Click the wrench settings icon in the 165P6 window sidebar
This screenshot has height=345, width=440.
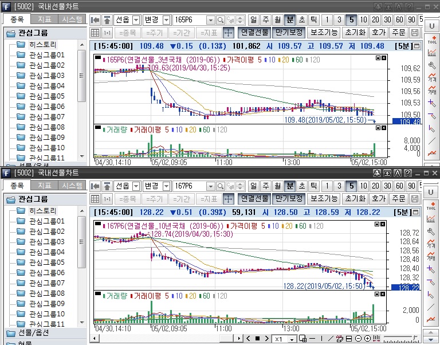(x=432, y=65)
